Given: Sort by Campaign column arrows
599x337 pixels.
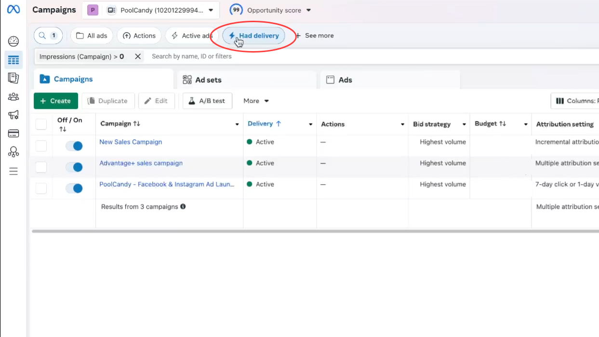Looking at the screenshot, I should click(x=137, y=124).
